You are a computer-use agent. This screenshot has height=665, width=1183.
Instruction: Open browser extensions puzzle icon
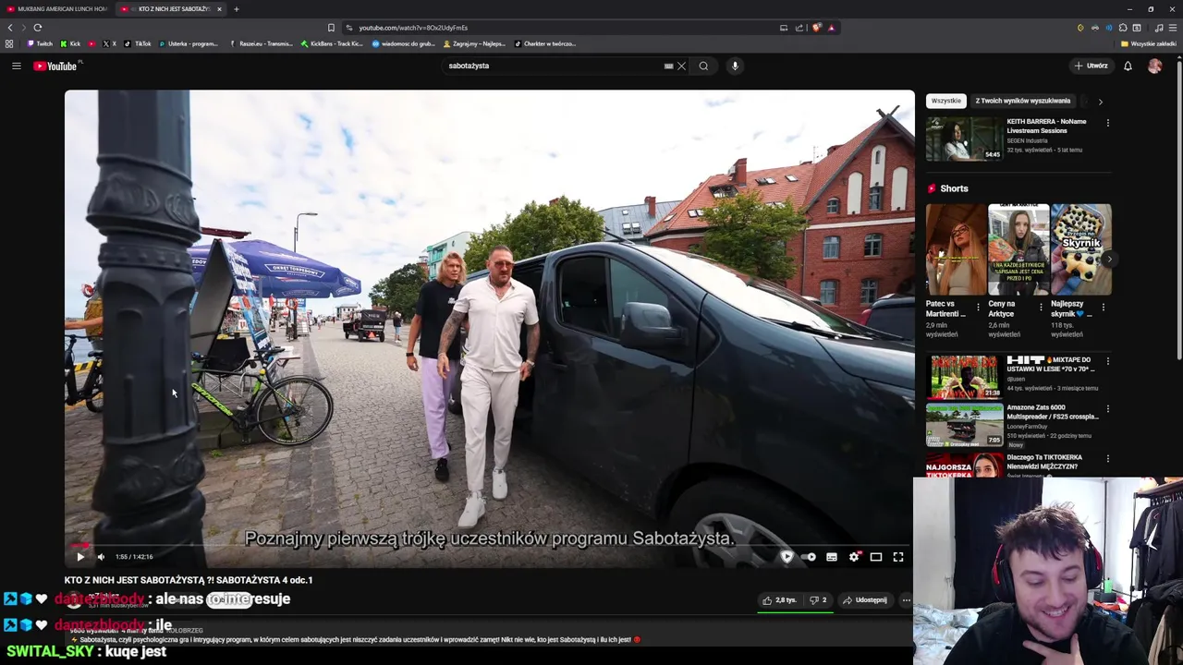point(1122,28)
